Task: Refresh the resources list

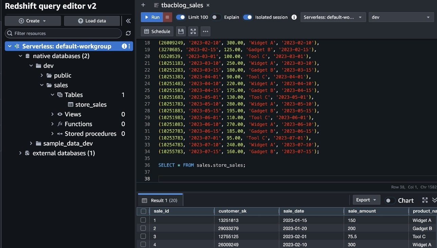Action: click(128, 33)
